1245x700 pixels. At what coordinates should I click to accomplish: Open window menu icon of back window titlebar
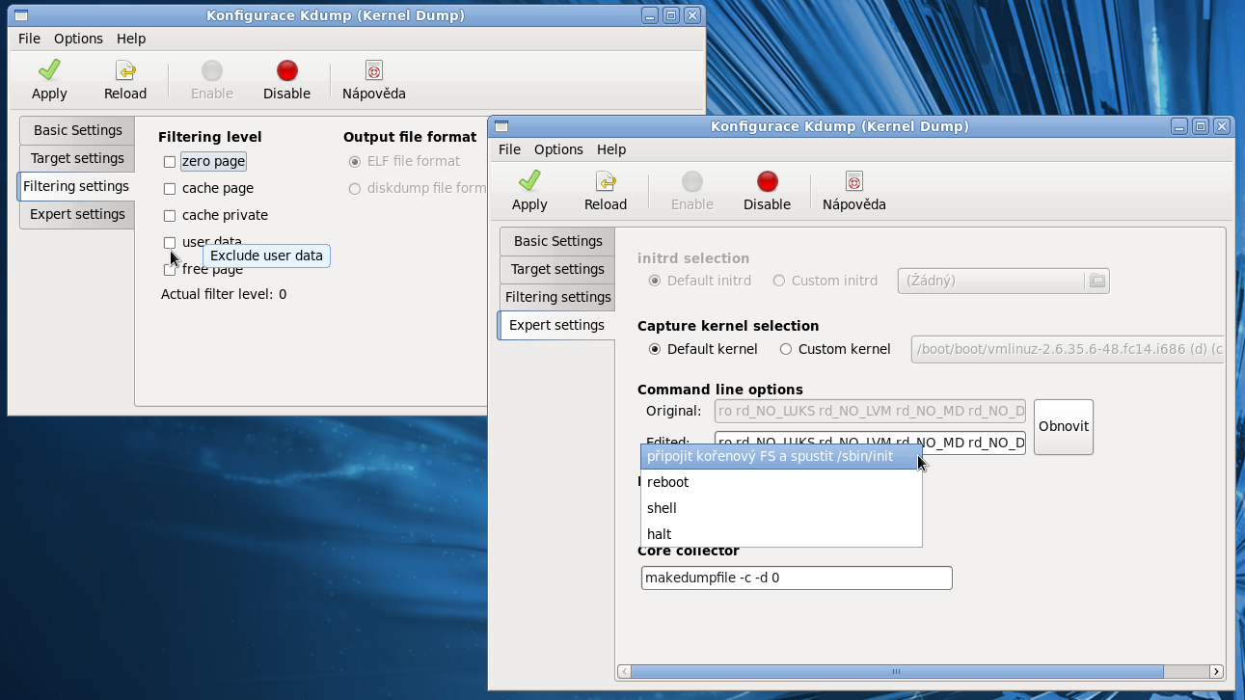click(21, 15)
